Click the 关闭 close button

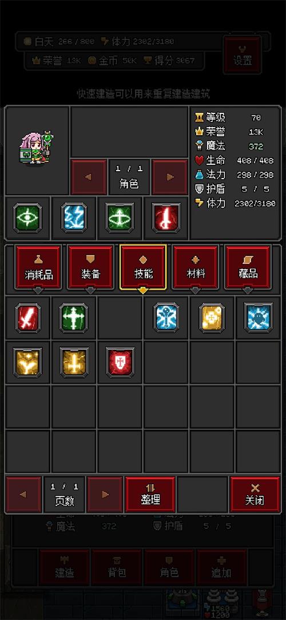255,495
